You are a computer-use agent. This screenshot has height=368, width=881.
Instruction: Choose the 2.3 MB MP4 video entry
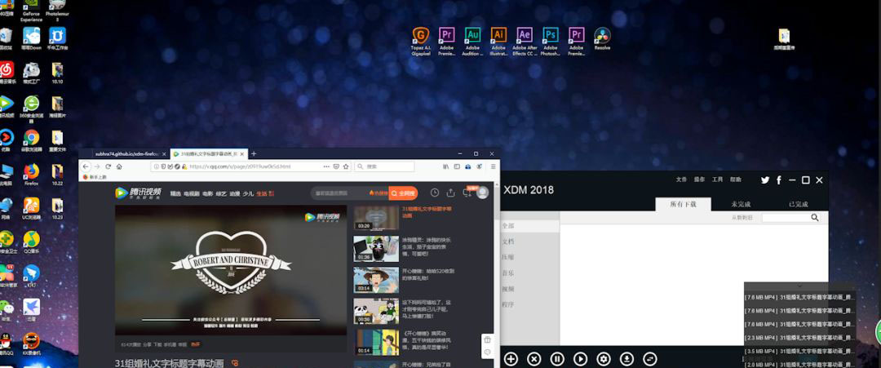coord(799,338)
